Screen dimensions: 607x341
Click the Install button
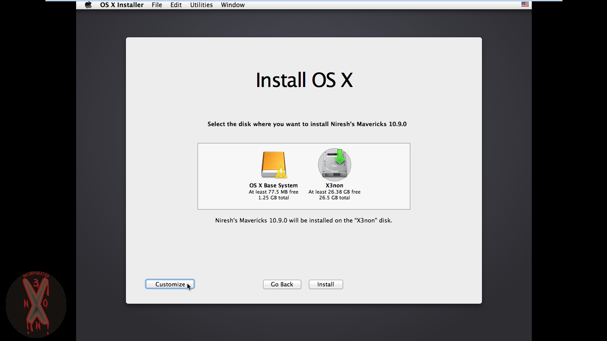(x=326, y=284)
